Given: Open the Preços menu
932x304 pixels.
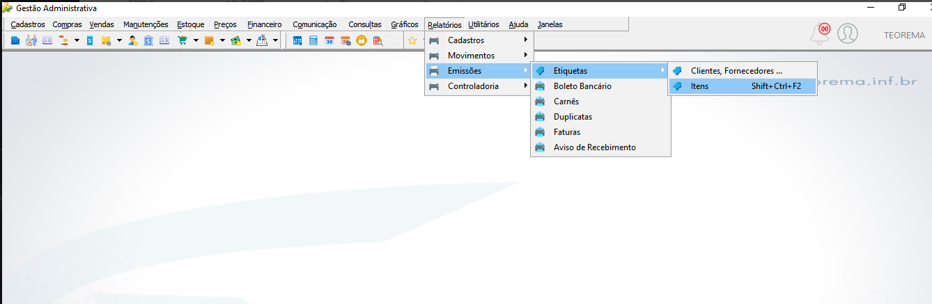Looking at the screenshot, I should pyautogui.click(x=225, y=24).
